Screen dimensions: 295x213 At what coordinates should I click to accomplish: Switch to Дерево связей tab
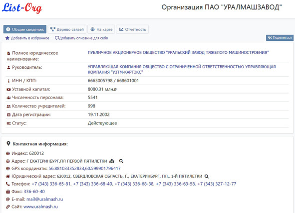[x=67, y=29]
